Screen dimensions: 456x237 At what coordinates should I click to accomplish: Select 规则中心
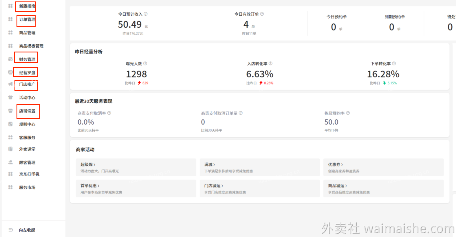[27, 124]
